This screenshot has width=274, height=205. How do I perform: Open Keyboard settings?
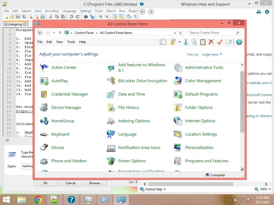tap(54, 134)
